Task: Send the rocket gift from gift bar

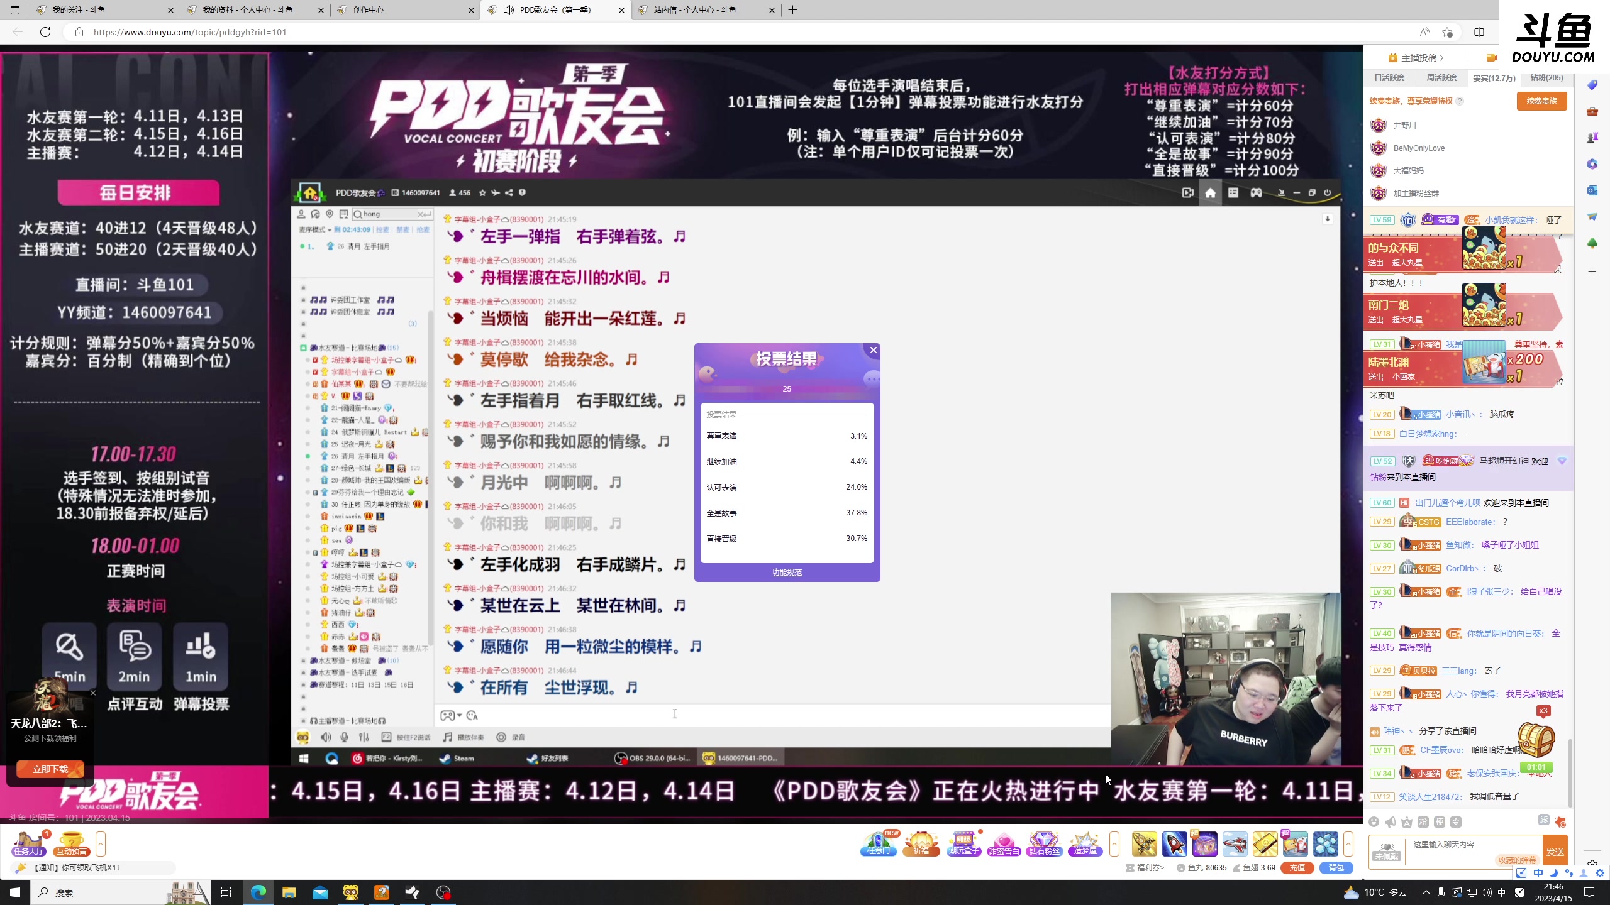Action: point(1174,843)
